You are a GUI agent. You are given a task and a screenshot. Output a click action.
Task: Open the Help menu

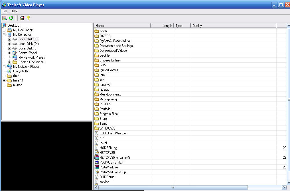coord(13,11)
